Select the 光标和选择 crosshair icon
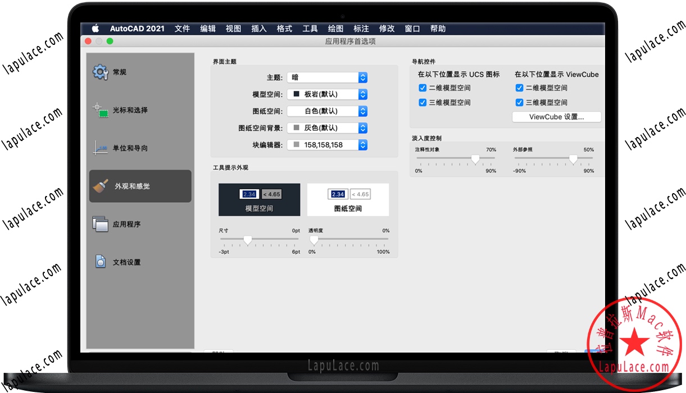The image size is (686, 393). (100, 110)
